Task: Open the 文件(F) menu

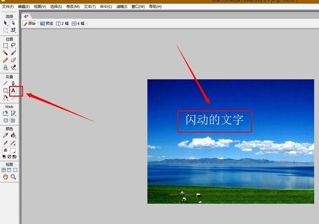Action: (x=8, y=6)
